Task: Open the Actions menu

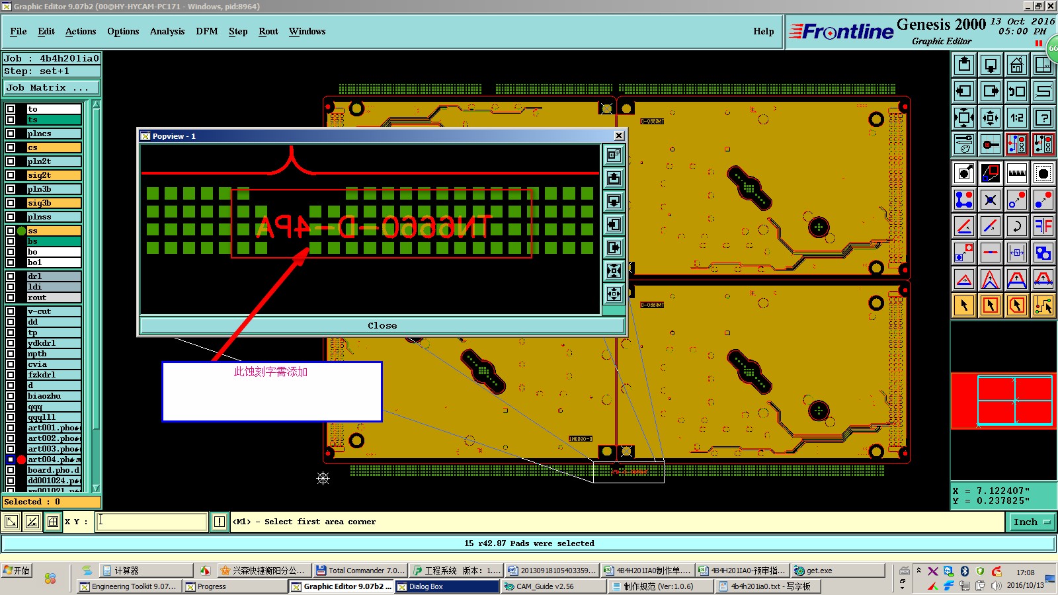Action: (x=81, y=31)
